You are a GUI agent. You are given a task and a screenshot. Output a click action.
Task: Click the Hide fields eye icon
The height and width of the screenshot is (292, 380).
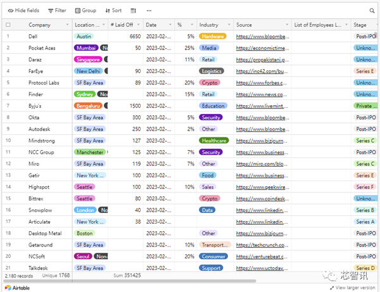(11, 11)
